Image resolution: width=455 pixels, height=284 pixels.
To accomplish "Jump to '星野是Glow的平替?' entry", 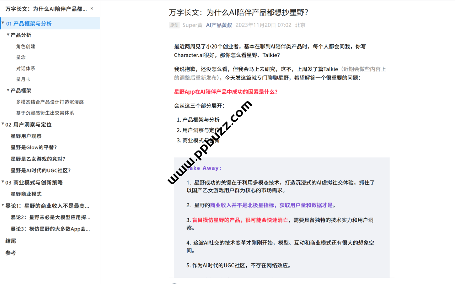I will tap(34, 147).
